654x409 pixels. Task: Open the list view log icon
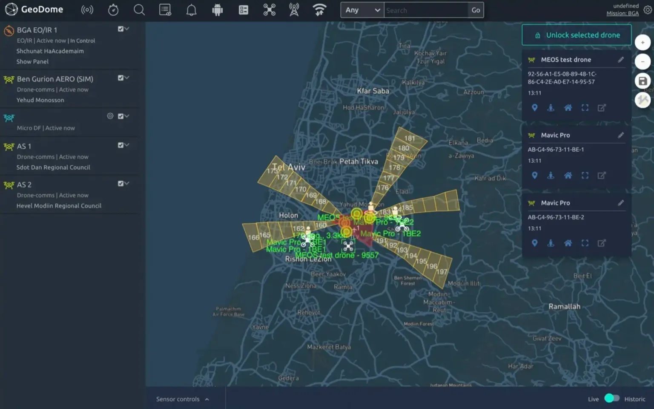coord(165,10)
